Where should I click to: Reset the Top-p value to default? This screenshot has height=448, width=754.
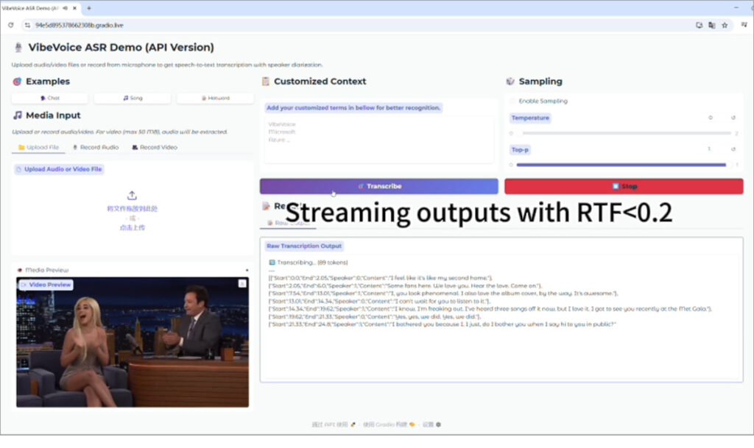tap(733, 149)
